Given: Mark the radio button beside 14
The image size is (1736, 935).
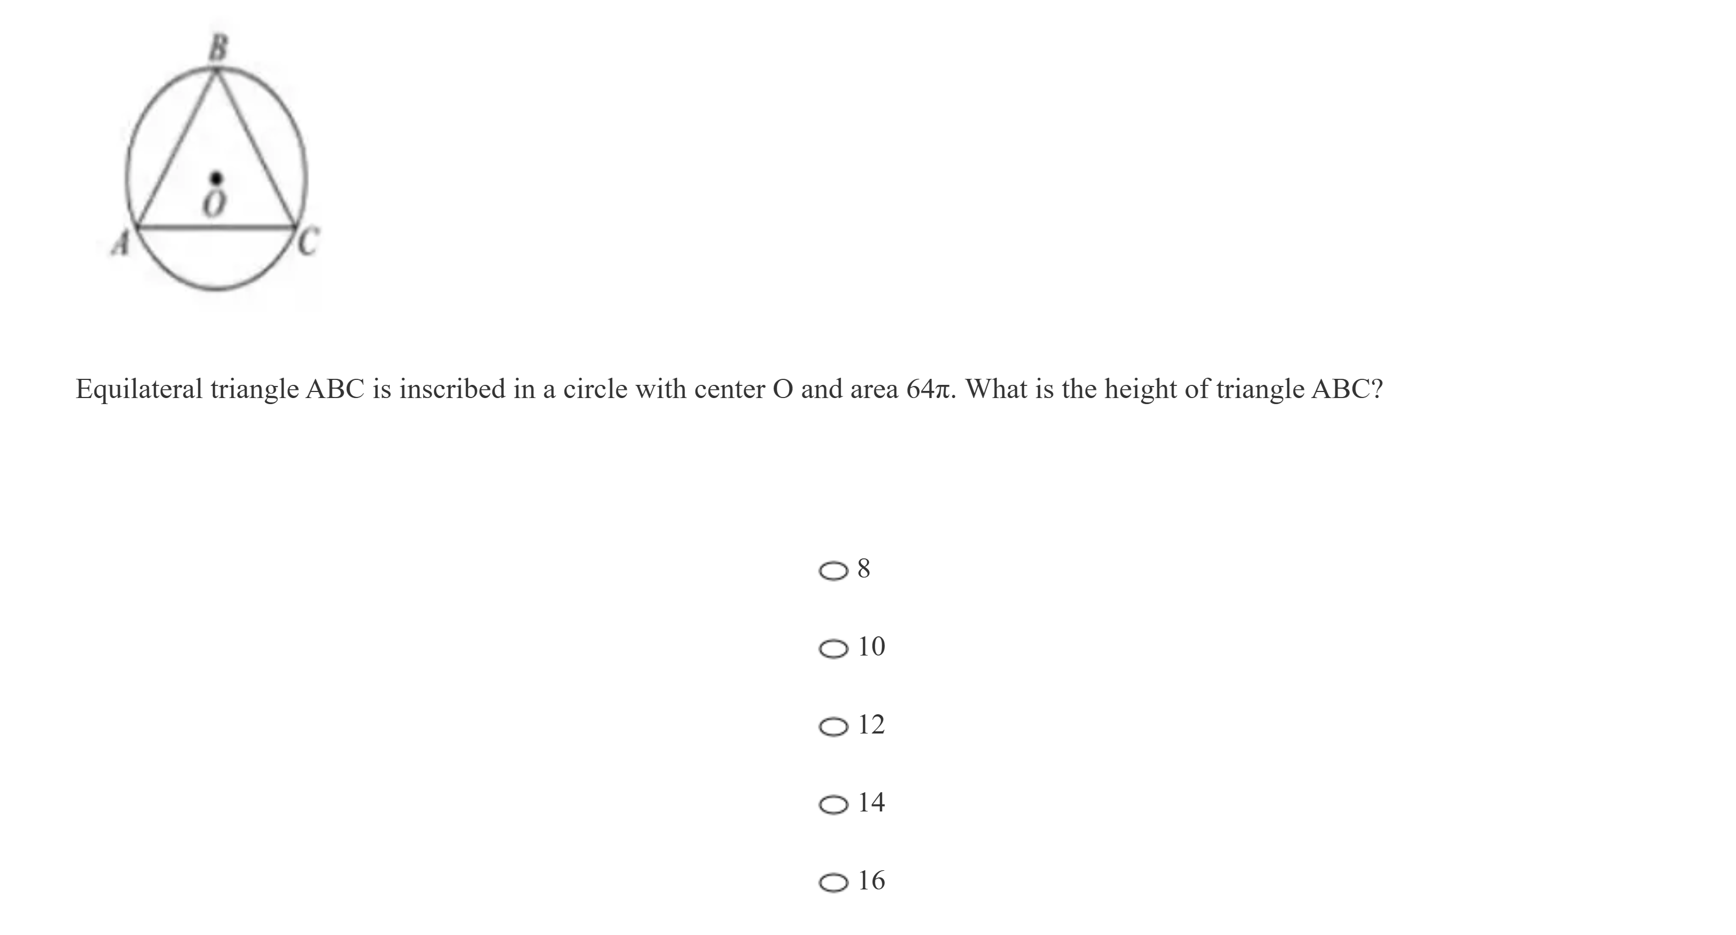Looking at the screenshot, I should pyautogui.click(x=833, y=805).
